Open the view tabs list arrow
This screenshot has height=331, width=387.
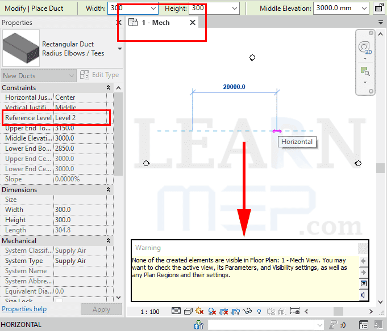pyautogui.click(x=381, y=23)
